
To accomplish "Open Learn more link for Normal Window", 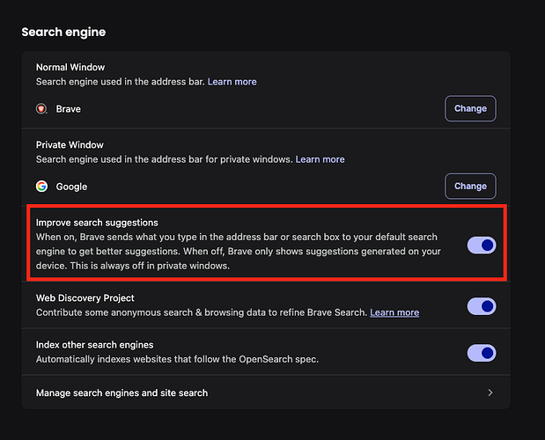I will [x=232, y=82].
